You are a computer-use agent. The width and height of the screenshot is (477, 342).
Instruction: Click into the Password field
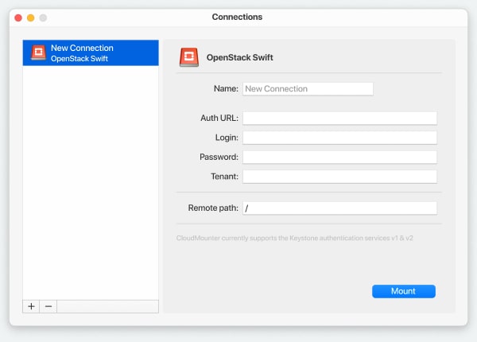click(x=339, y=157)
